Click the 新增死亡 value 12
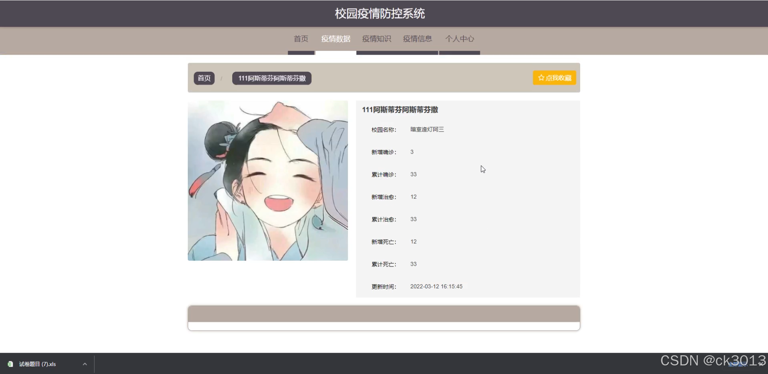The height and width of the screenshot is (374, 768). pyautogui.click(x=414, y=242)
